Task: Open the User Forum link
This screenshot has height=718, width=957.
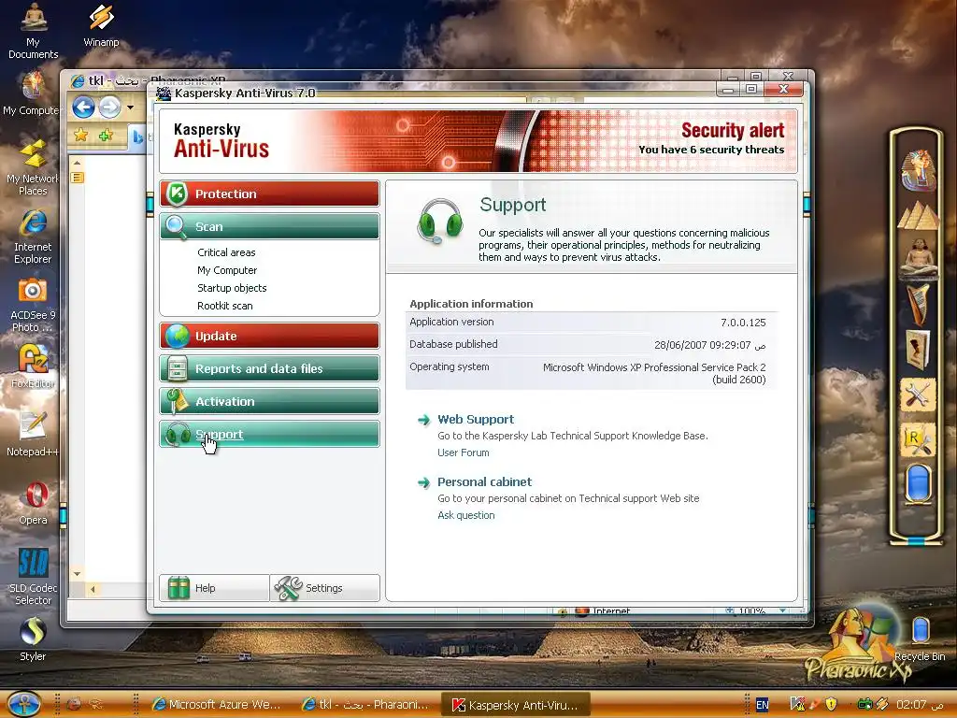Action: pyautogui.click(x=464, y=452)
